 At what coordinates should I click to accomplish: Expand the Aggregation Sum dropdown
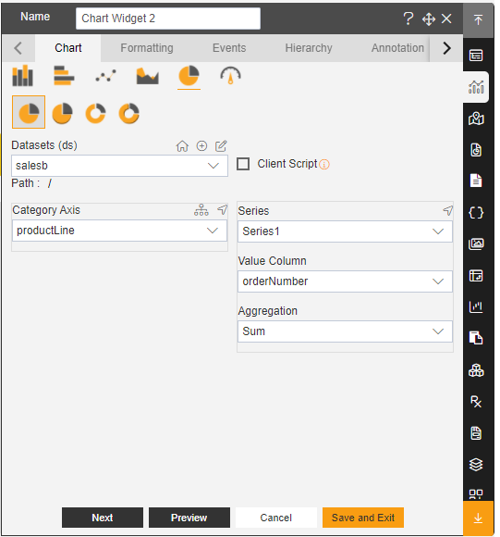(345, 331)
